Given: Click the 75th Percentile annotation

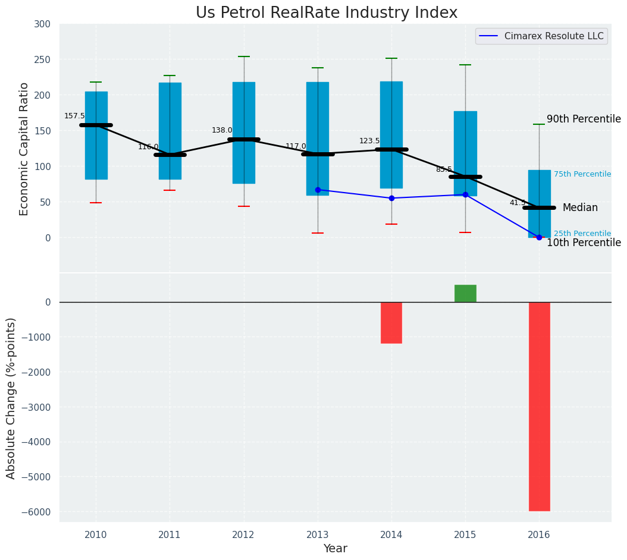Looking at the screenshot, I should click(582, 174).
